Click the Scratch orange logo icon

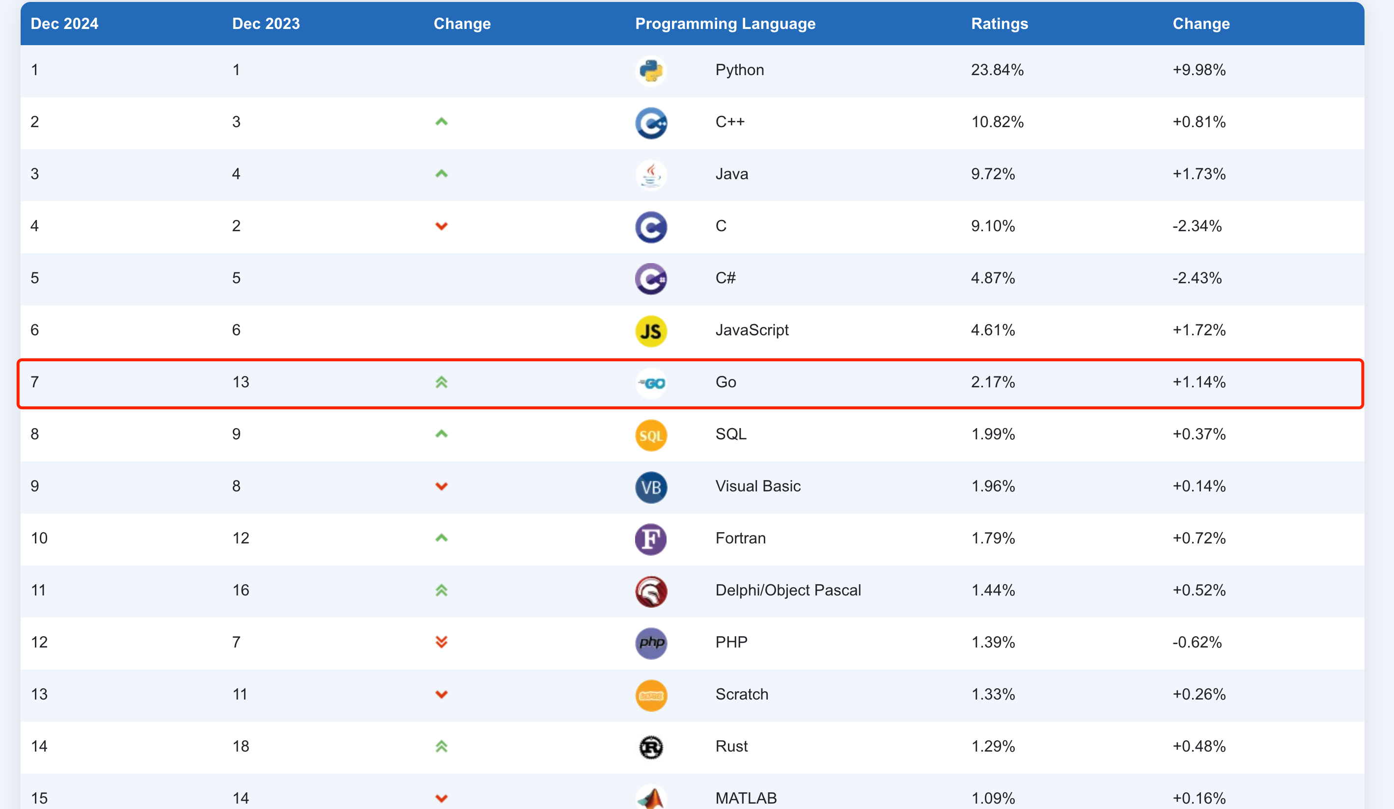pos(650,695)
